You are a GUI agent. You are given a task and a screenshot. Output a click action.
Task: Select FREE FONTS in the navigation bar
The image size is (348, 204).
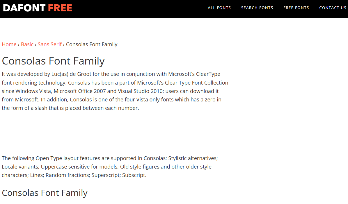coord(296,8)
